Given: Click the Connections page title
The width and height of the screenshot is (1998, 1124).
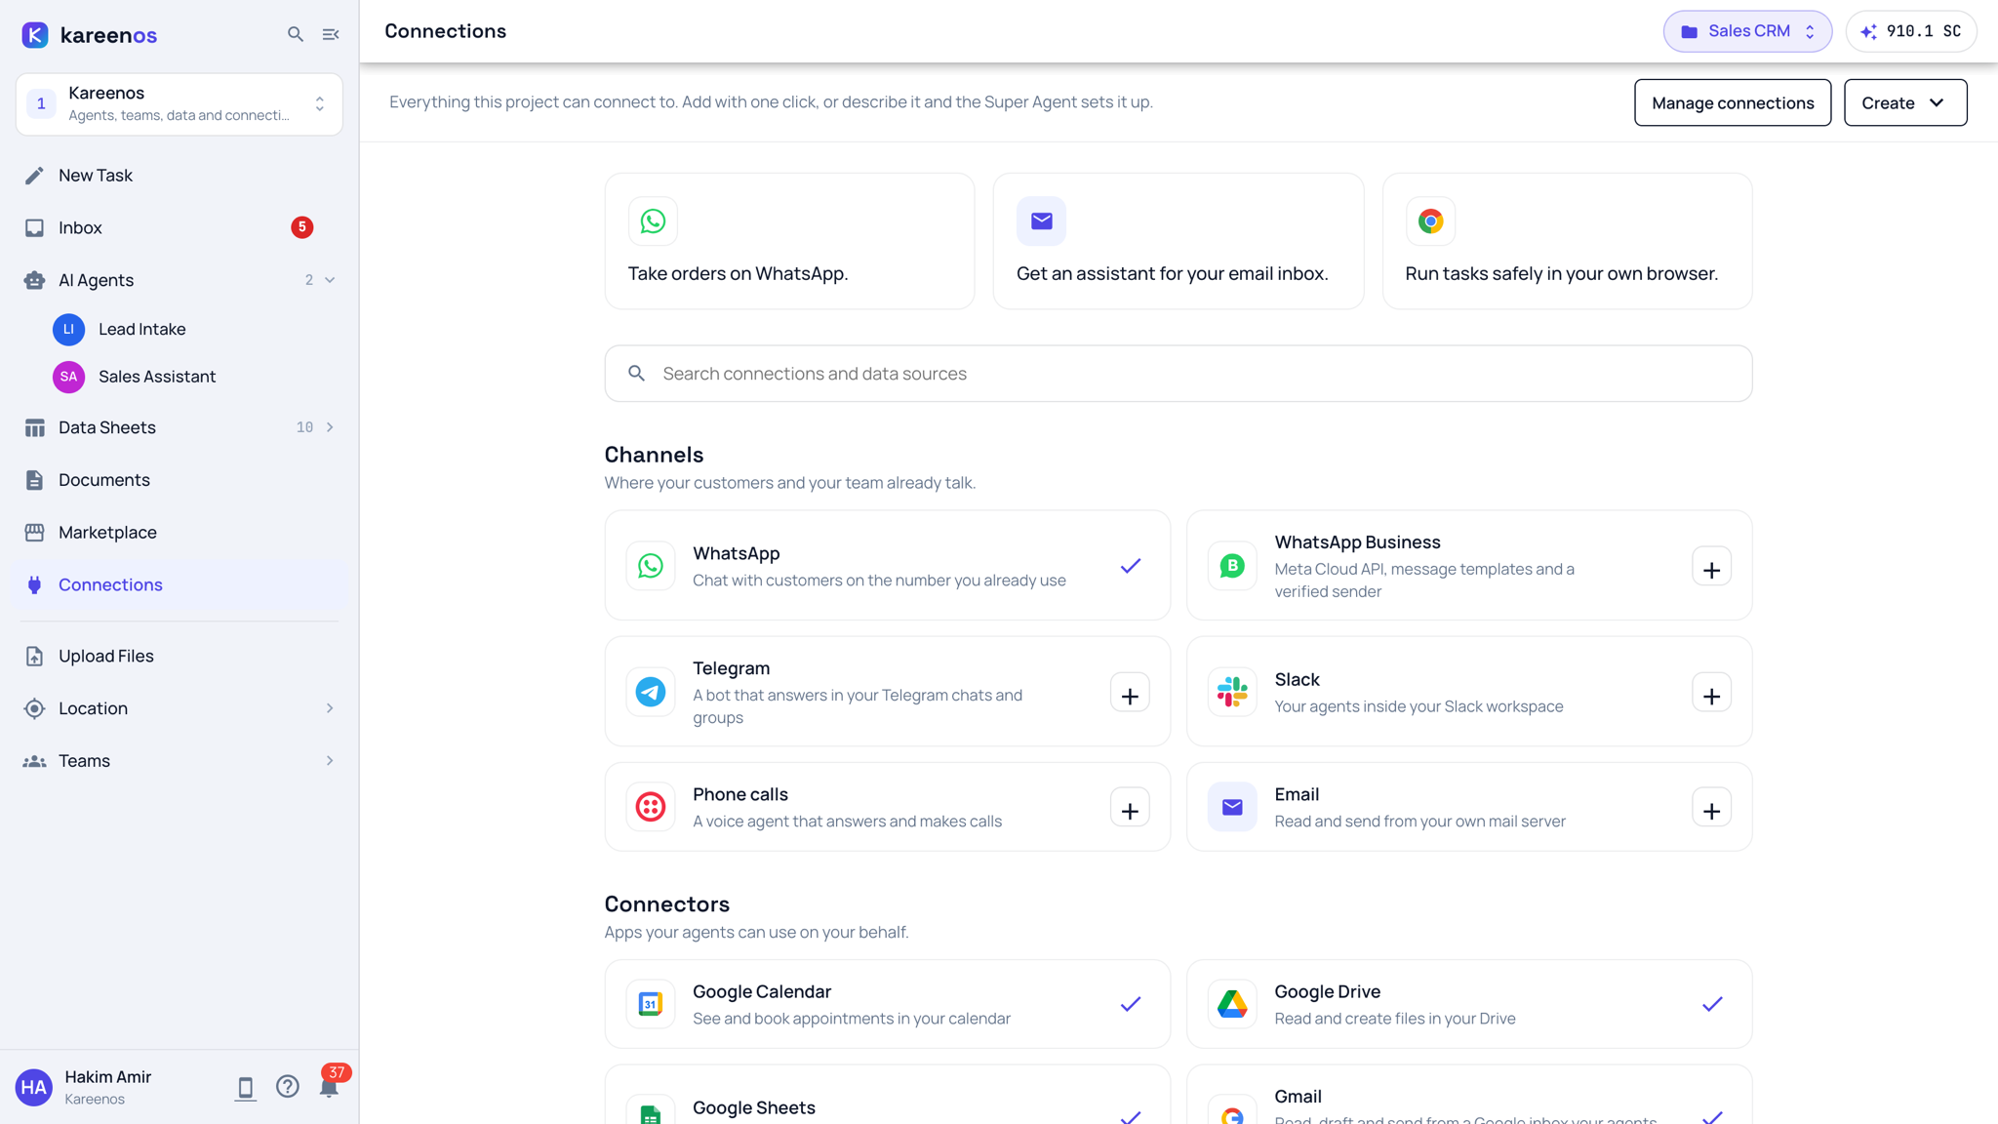Looking at the screenshot, I should pos(446,31).
